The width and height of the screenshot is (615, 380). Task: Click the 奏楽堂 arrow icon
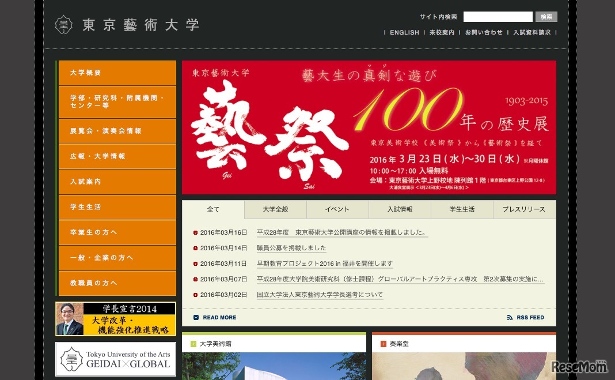(x=383, y=344)
